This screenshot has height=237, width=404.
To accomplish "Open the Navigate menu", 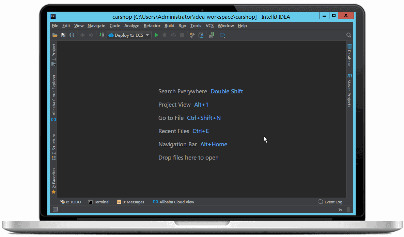I will click(x=96, y=26).
